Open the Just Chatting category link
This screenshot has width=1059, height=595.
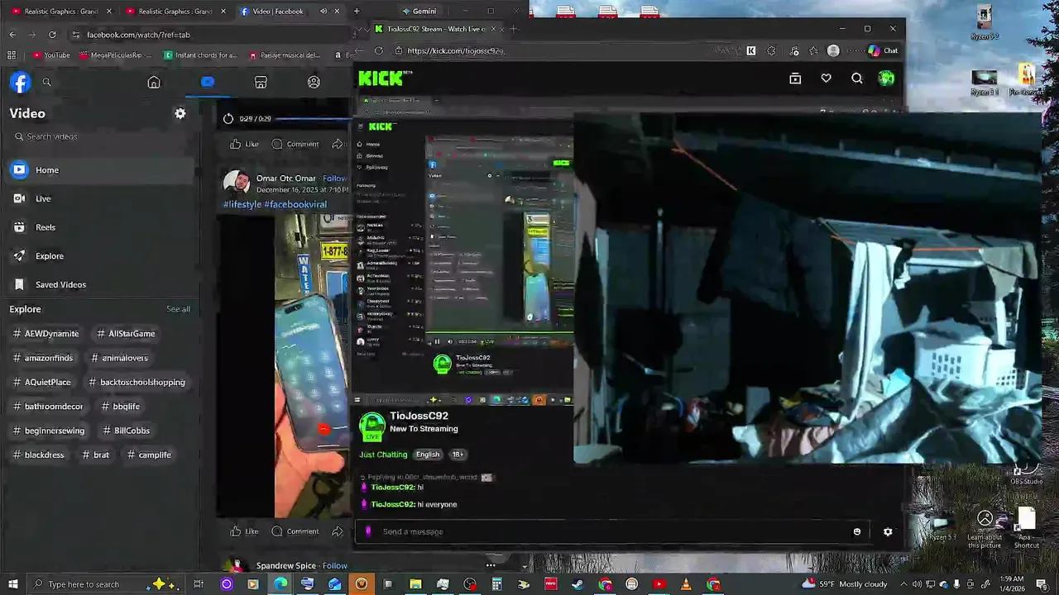[383, 455]
